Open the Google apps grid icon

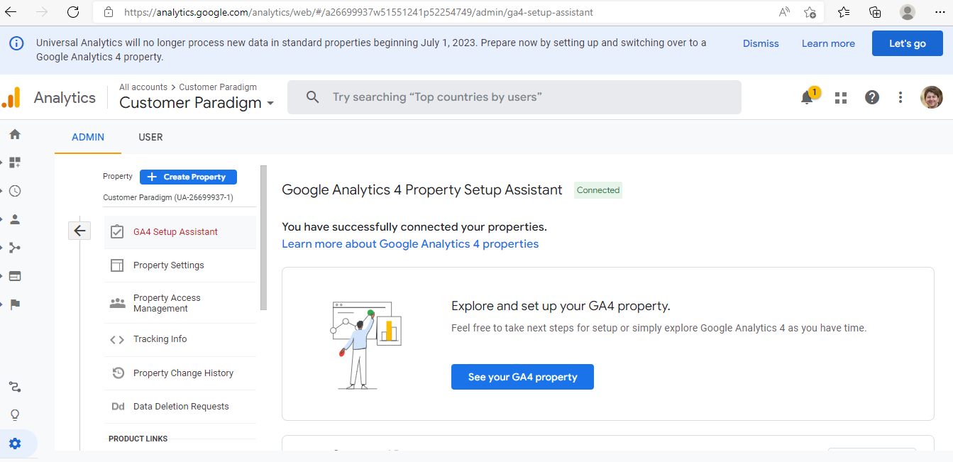[841, 98]
